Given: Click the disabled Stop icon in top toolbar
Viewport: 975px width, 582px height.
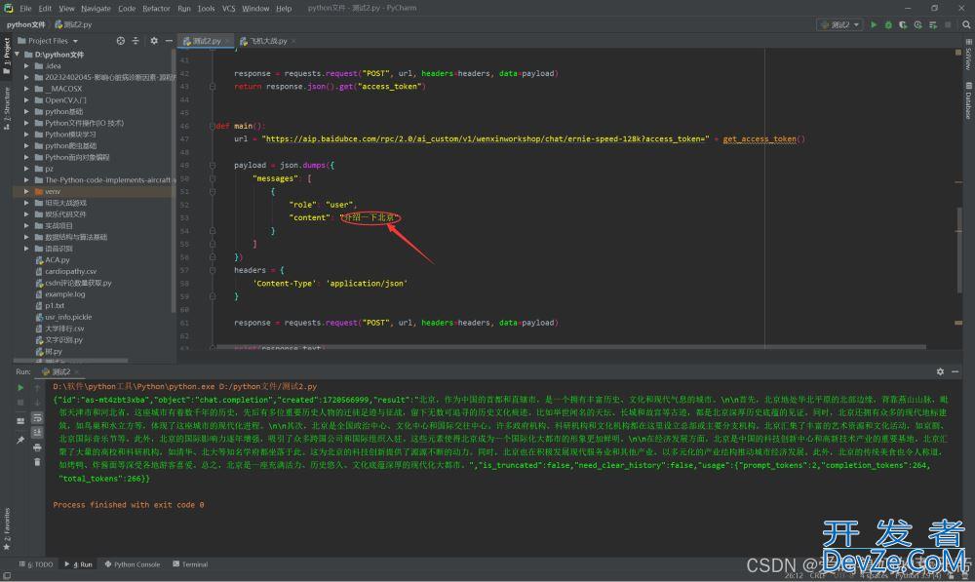Looking at the screenshot, I should pos(948,25).
